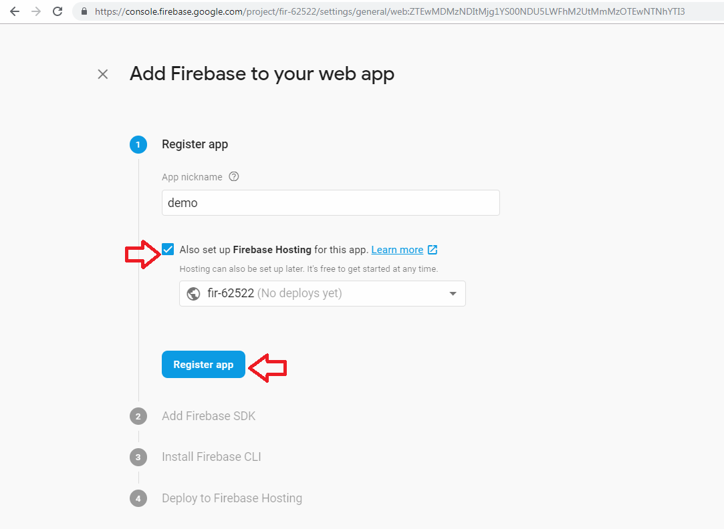Viewport: 724px width, 529px height.
Task: Expand step 4 Deploy to Firebase Hosting
Action: (x=232, y=498)
